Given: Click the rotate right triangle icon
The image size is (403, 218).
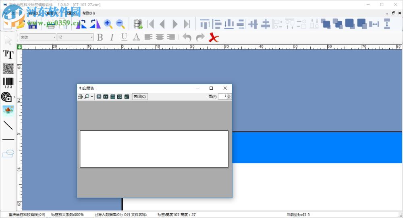Looking at the screenshot, I should pos(95,24).
